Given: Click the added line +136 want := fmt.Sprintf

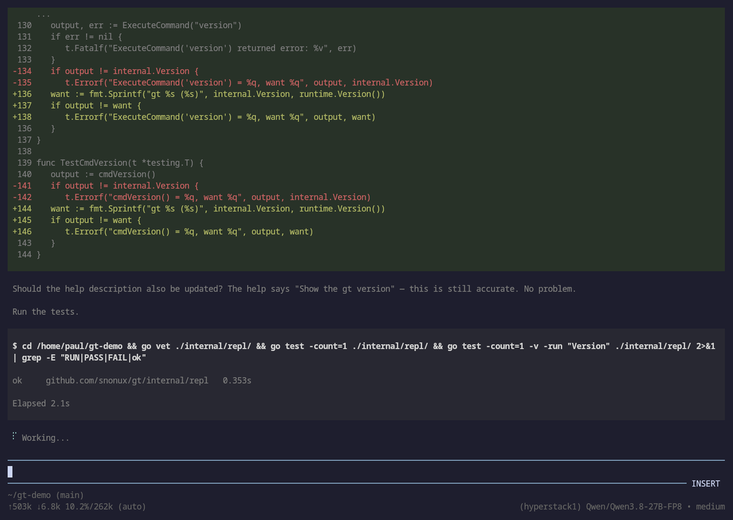Looking at the screenshot, I should click(x=199, y=94).
